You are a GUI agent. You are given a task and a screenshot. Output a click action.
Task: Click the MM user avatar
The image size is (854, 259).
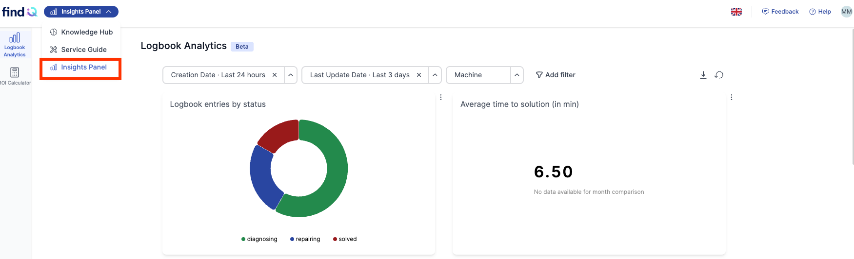(846, 12)
